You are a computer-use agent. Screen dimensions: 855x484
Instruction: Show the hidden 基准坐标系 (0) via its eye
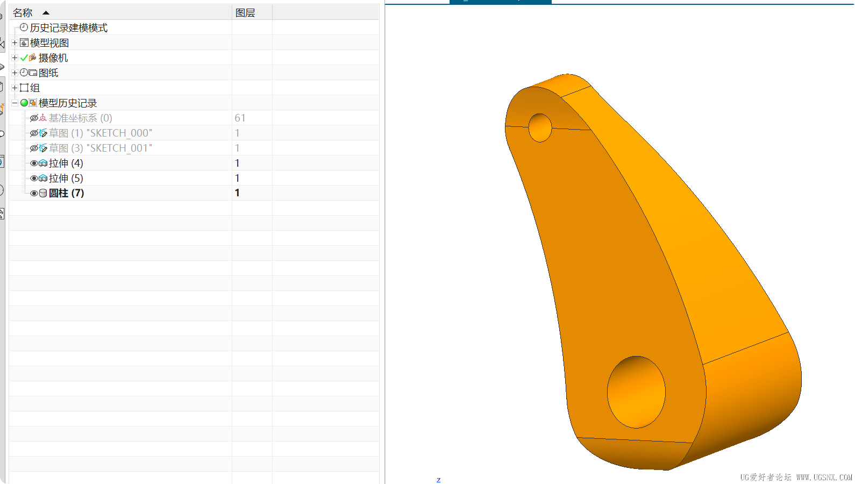(34, 118)
